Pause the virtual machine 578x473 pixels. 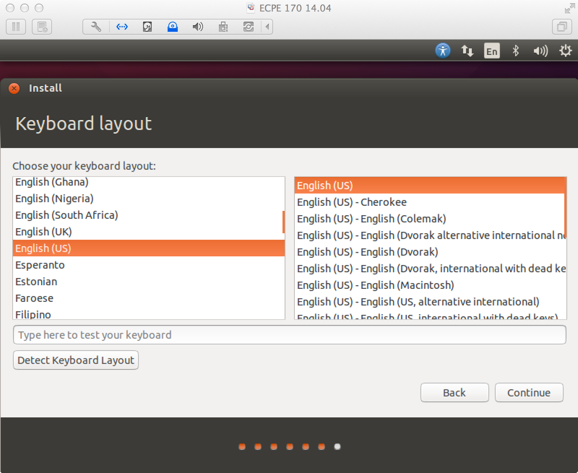16,26
